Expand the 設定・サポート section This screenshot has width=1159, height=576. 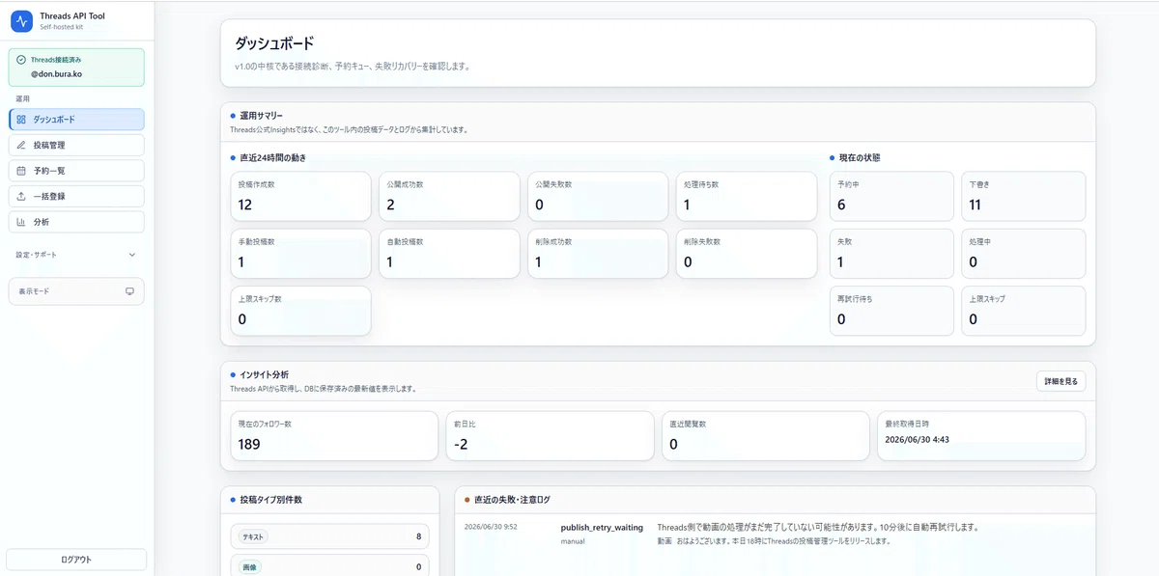click(76, 255)
